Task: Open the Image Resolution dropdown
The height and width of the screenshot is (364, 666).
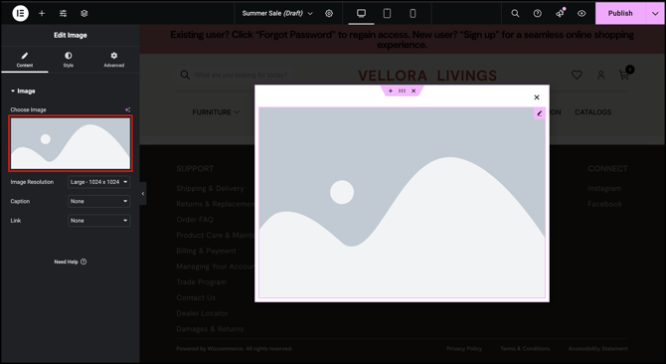Action: (99, 182)
